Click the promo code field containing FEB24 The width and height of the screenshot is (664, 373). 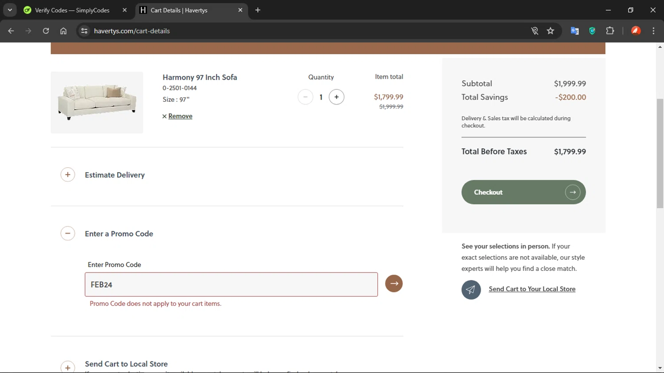pos(231,285)
